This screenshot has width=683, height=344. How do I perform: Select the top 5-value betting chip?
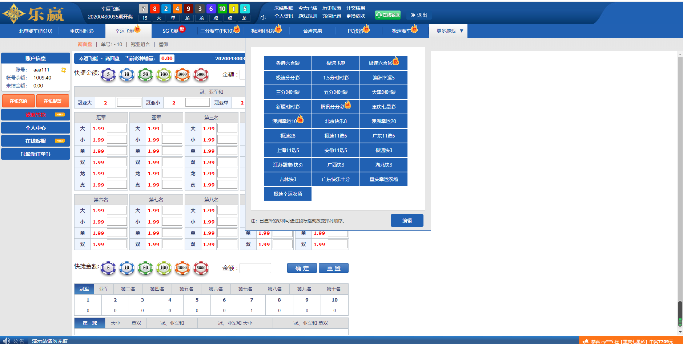point(108,74)
